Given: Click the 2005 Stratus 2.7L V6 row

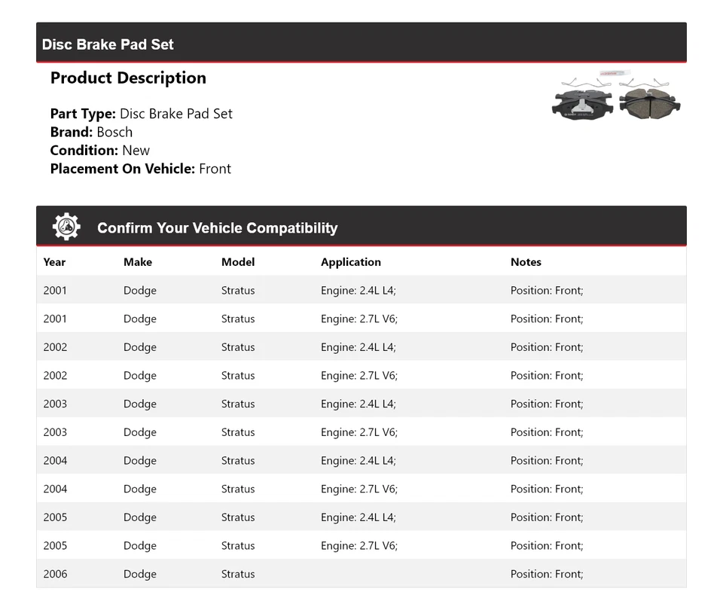Looking at the screenshot, I should 361,546.
